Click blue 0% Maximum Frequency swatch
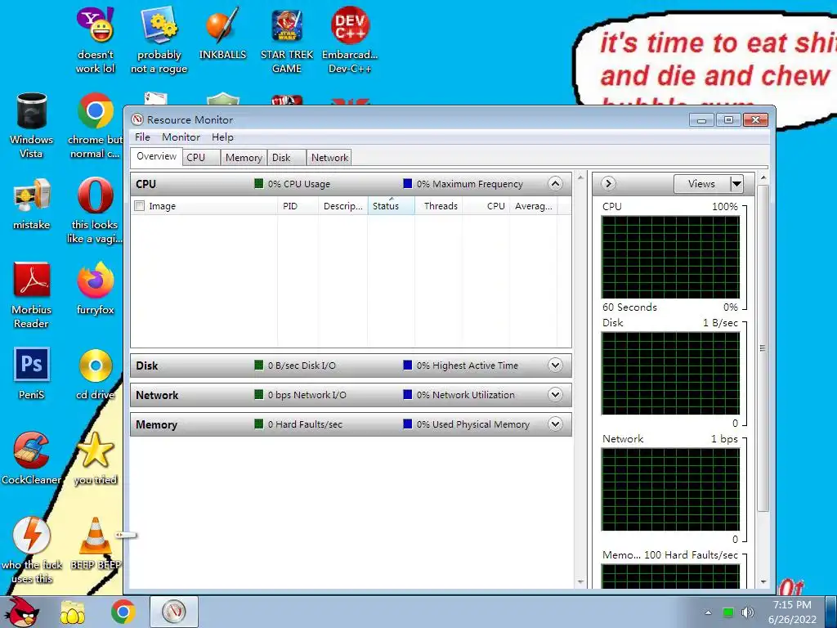 408,184
